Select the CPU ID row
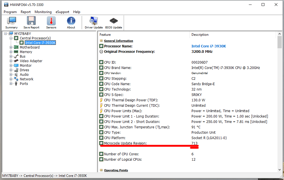The image size is (284, 180). 188,62
